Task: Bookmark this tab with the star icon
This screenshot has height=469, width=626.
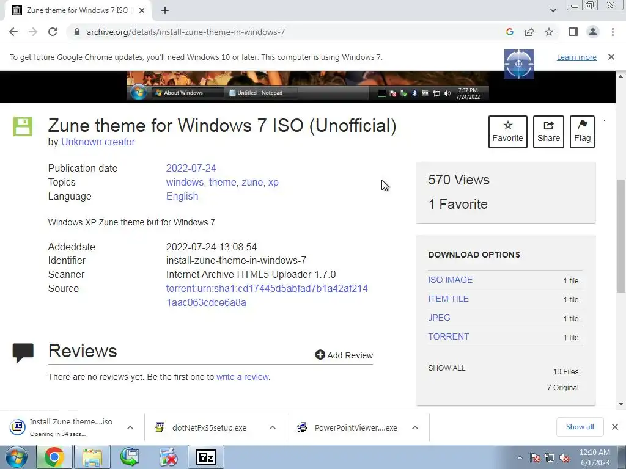Action: (549, 32)
